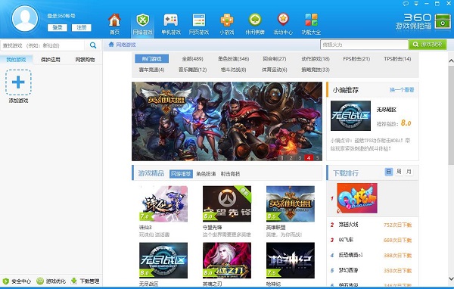Open the title bar main menu dropdown

[x=416, y=4]
